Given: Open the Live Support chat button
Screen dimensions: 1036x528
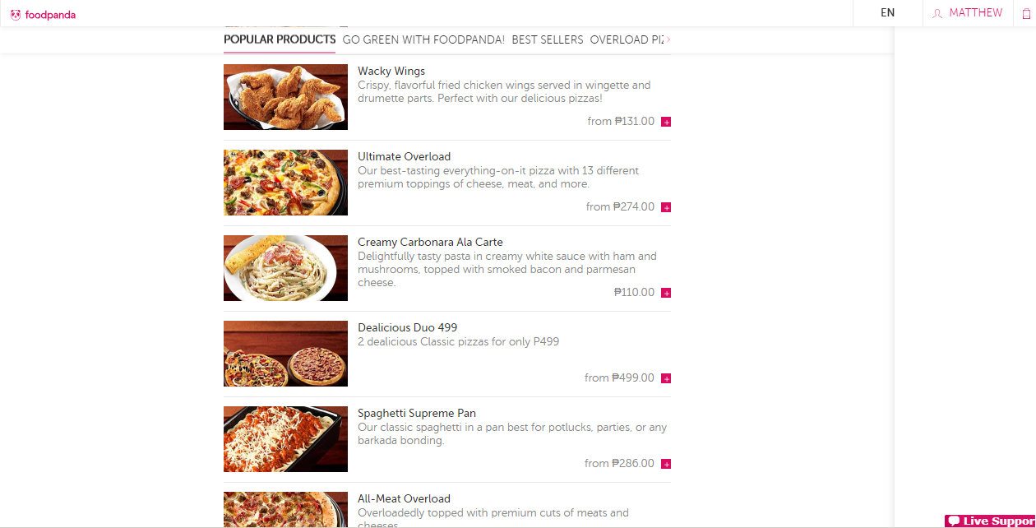Looking at the screenshot, I should click(990, 521).
